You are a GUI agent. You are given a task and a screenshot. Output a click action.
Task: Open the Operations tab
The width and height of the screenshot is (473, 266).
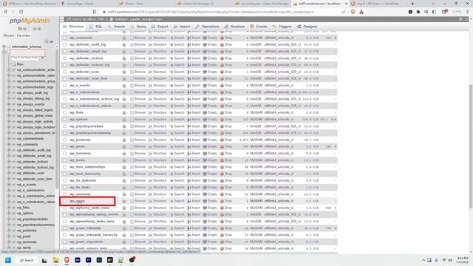[x=207, y=27]
